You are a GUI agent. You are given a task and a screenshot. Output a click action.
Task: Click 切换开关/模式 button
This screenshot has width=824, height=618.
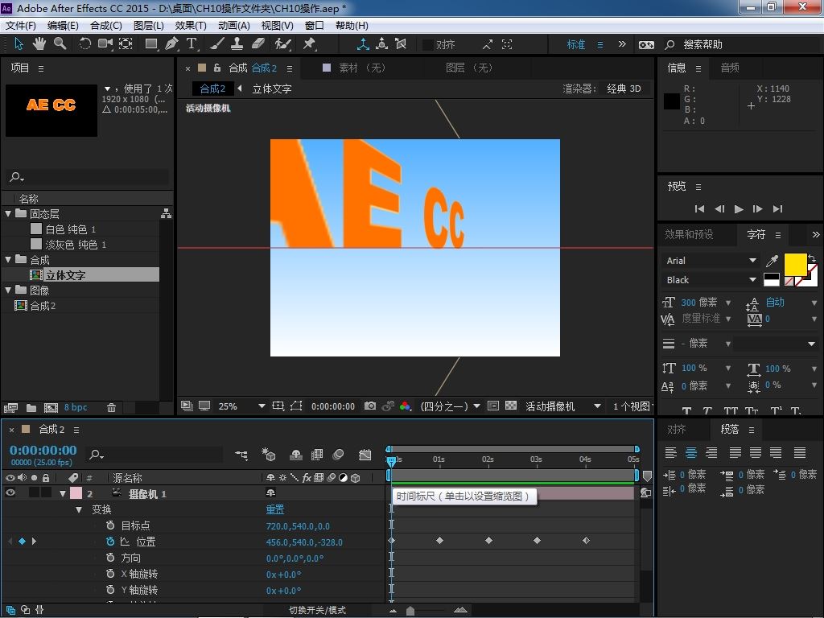[x=317, y=610]
